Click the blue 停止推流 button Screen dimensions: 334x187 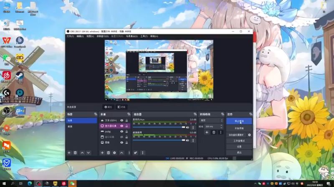[239, 121]
